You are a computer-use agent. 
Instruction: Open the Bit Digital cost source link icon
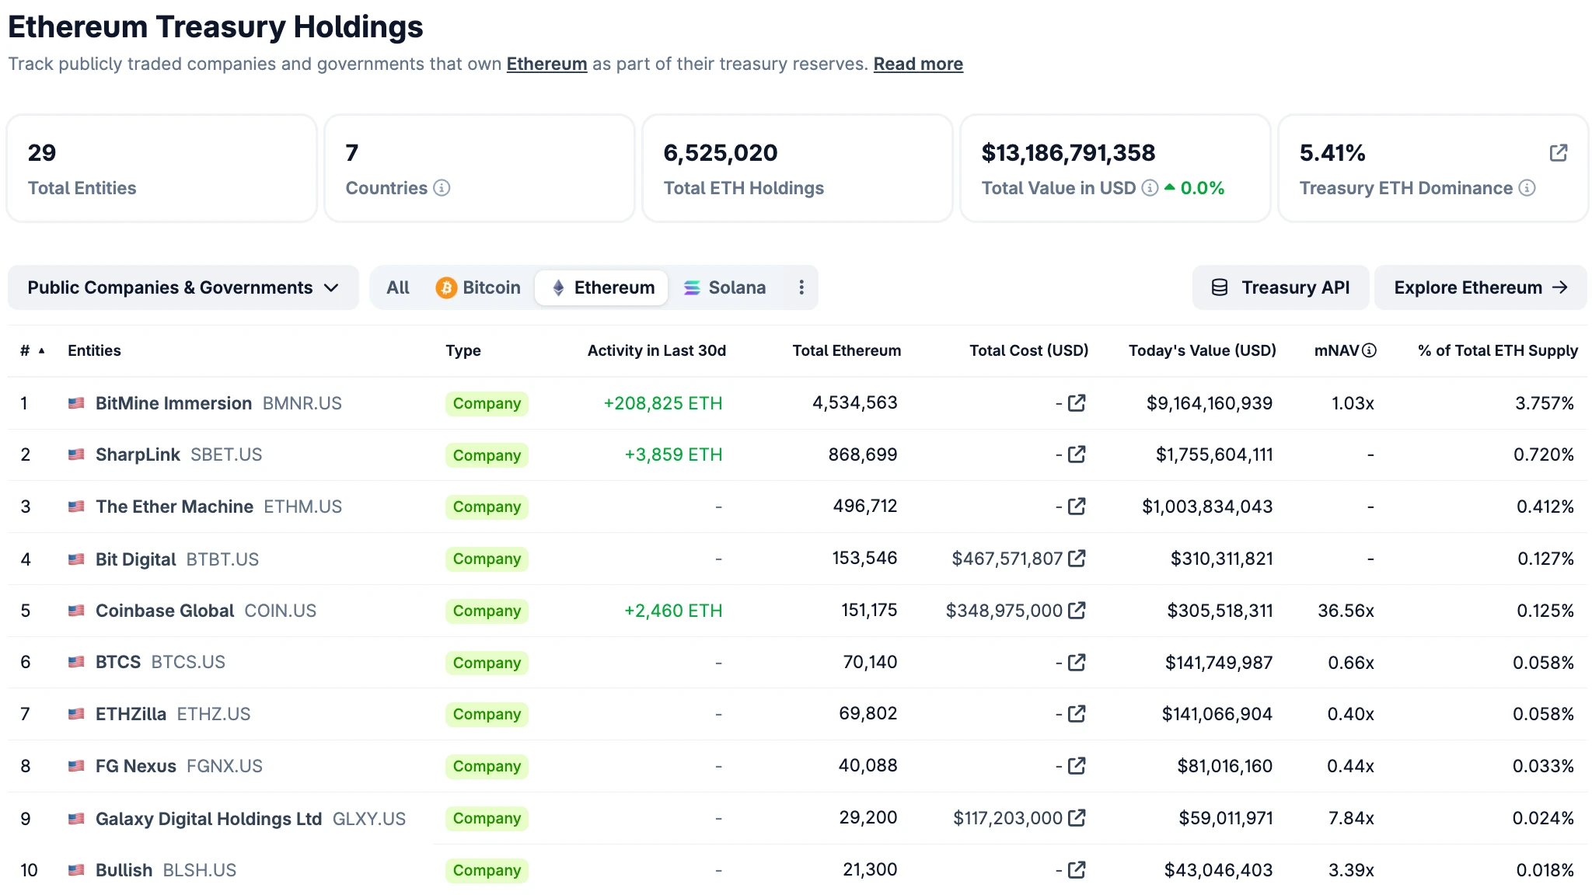point(1077,559)
